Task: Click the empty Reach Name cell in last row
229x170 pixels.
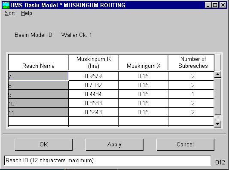Action: [x=38, y=121]
